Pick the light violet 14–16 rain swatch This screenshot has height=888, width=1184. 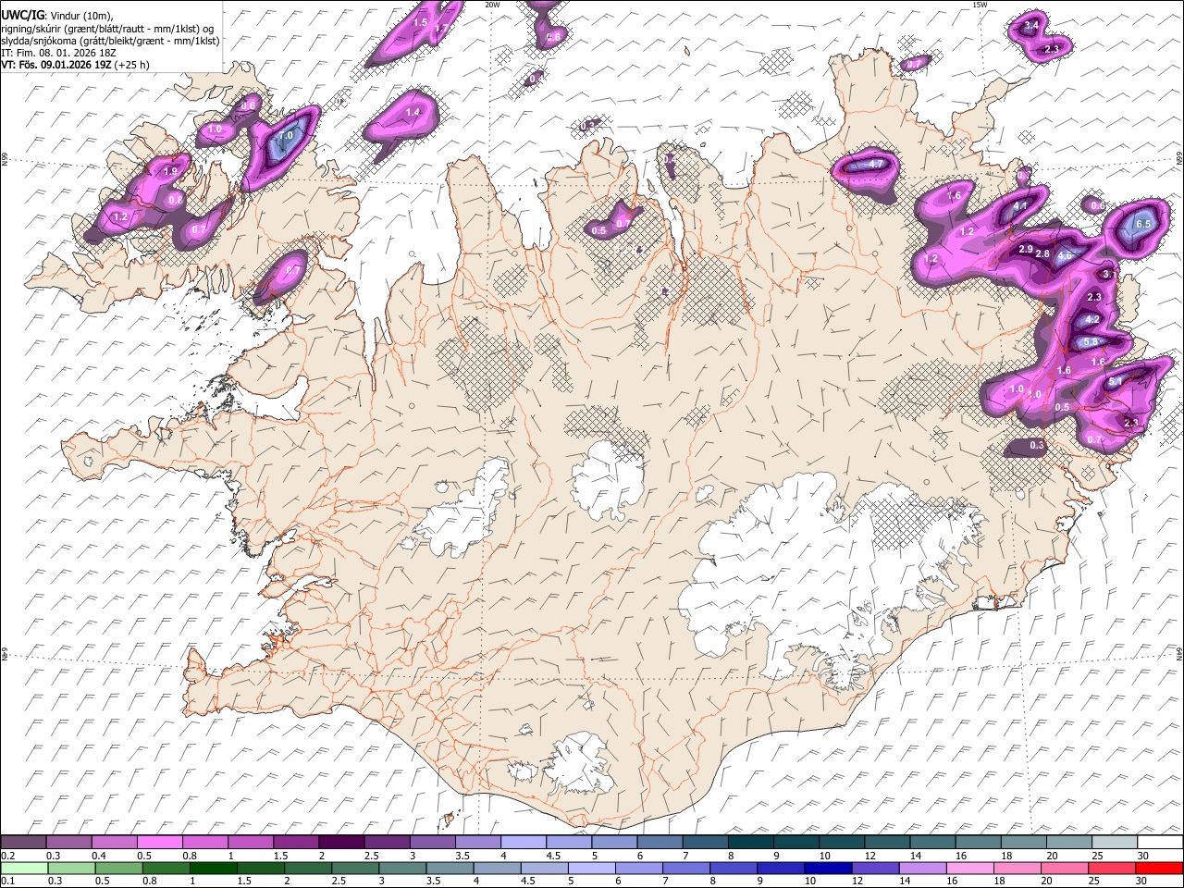[923, 868]
